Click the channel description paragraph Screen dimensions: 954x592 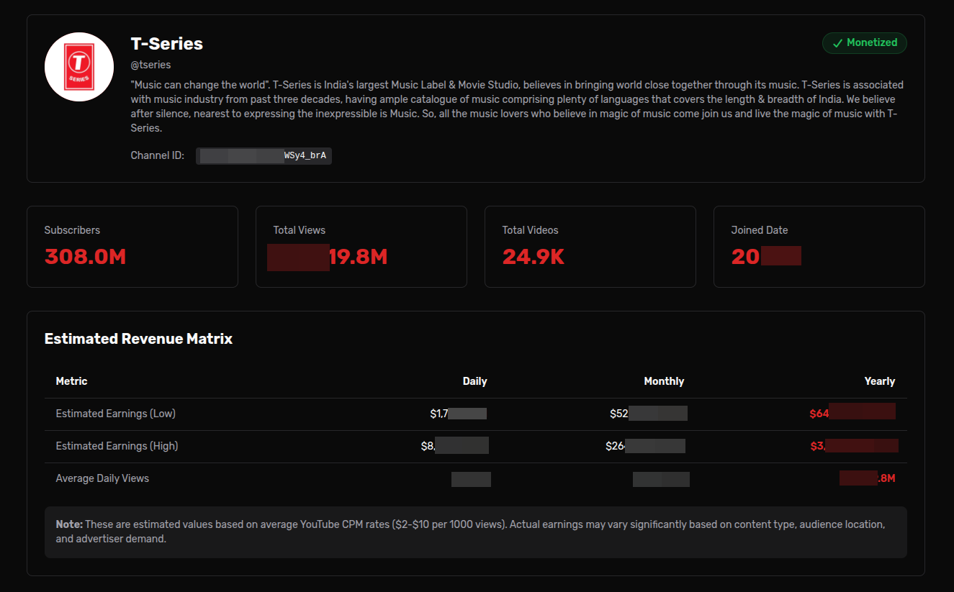[x=517, y=106]
